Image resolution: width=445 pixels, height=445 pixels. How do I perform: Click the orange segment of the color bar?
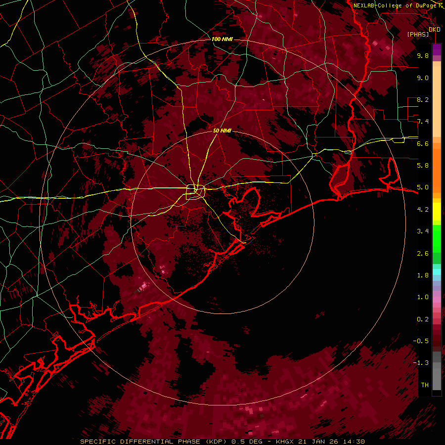point(437,170)
